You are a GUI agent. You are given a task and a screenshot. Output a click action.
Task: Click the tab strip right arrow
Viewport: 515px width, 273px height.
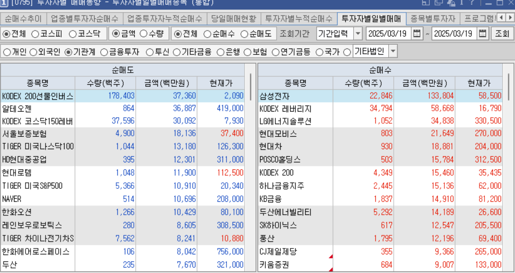coord(509,18)
